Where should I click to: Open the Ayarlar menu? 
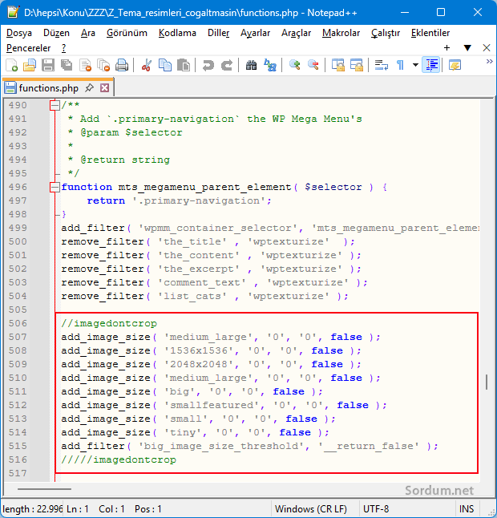pos(255,33)
